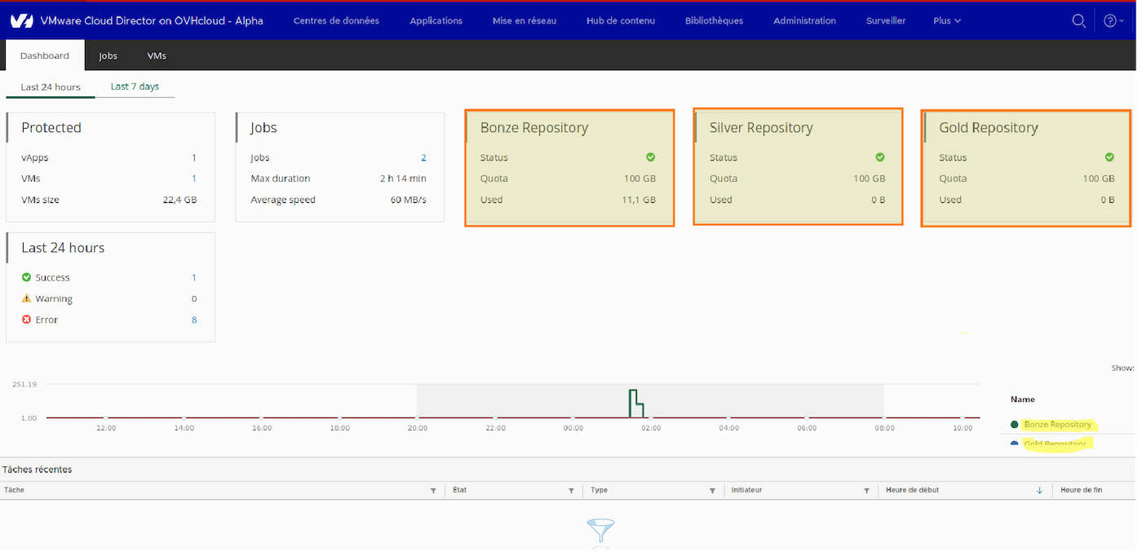Click the green color dot beside Bonze Repository
The width and height of the screenshot is (1142, 556).
[1014, 424]
